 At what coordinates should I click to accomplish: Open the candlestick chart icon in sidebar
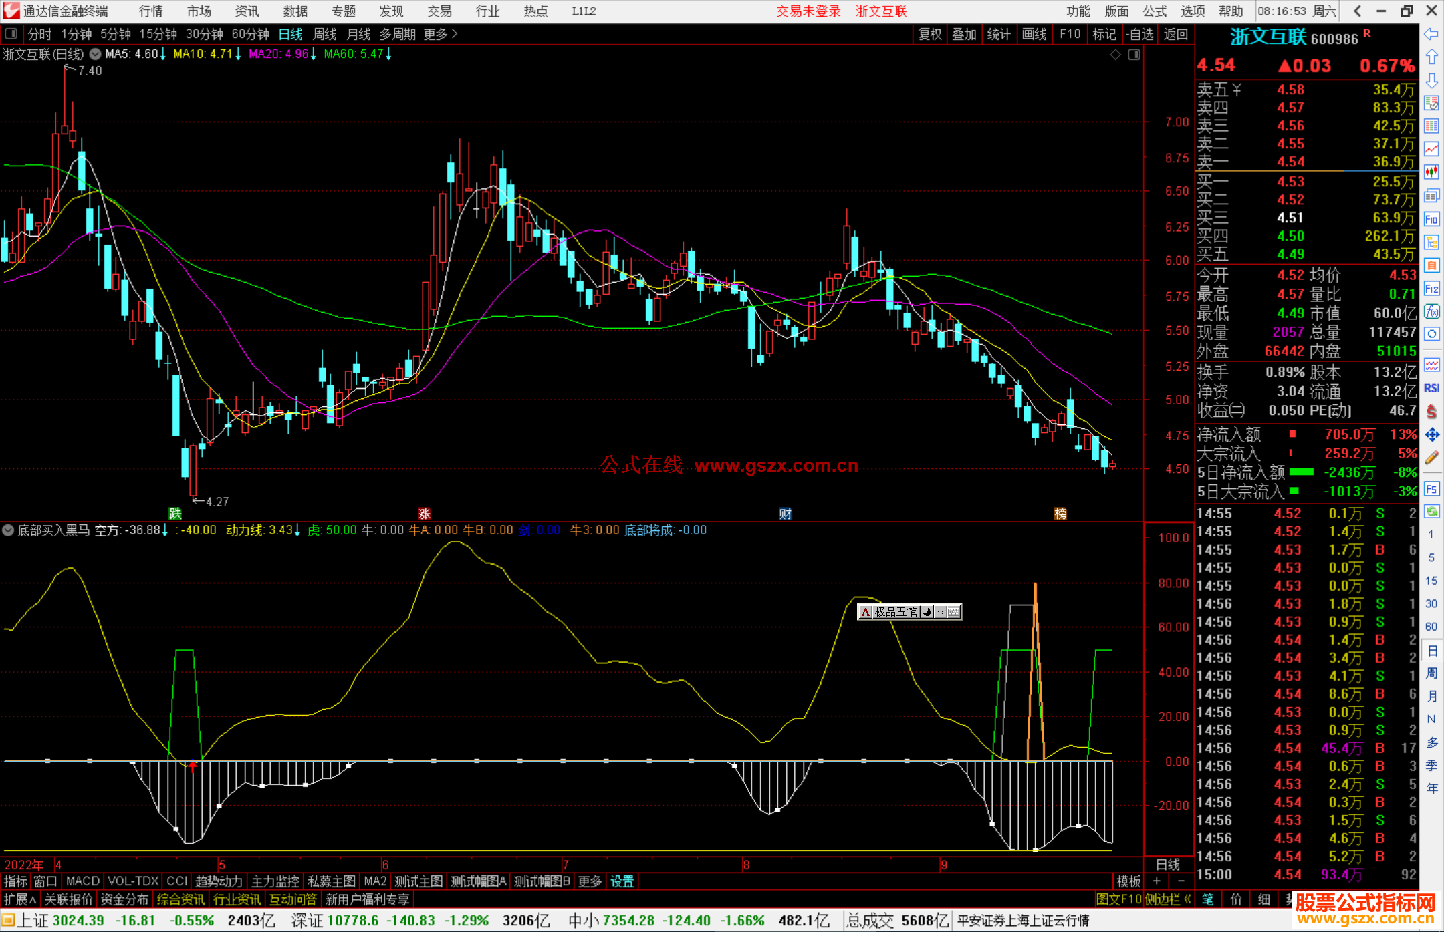pos(1431,172)
